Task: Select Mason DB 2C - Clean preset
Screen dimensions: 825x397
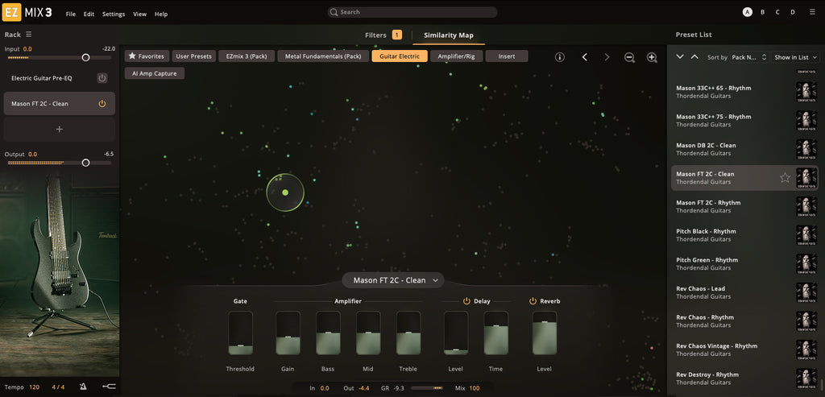Action: [x=744, y=149]
